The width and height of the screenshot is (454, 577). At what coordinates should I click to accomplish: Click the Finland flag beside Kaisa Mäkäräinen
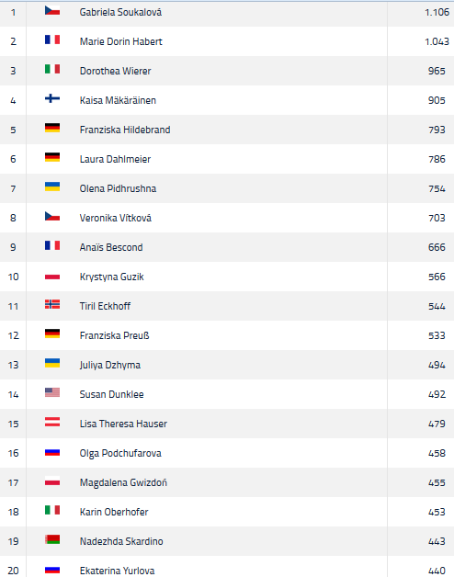click(52, 98)
